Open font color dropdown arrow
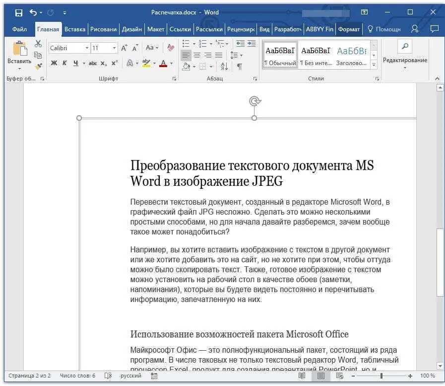Viewport: 445px width, 386px height. (x=172, y=64)
